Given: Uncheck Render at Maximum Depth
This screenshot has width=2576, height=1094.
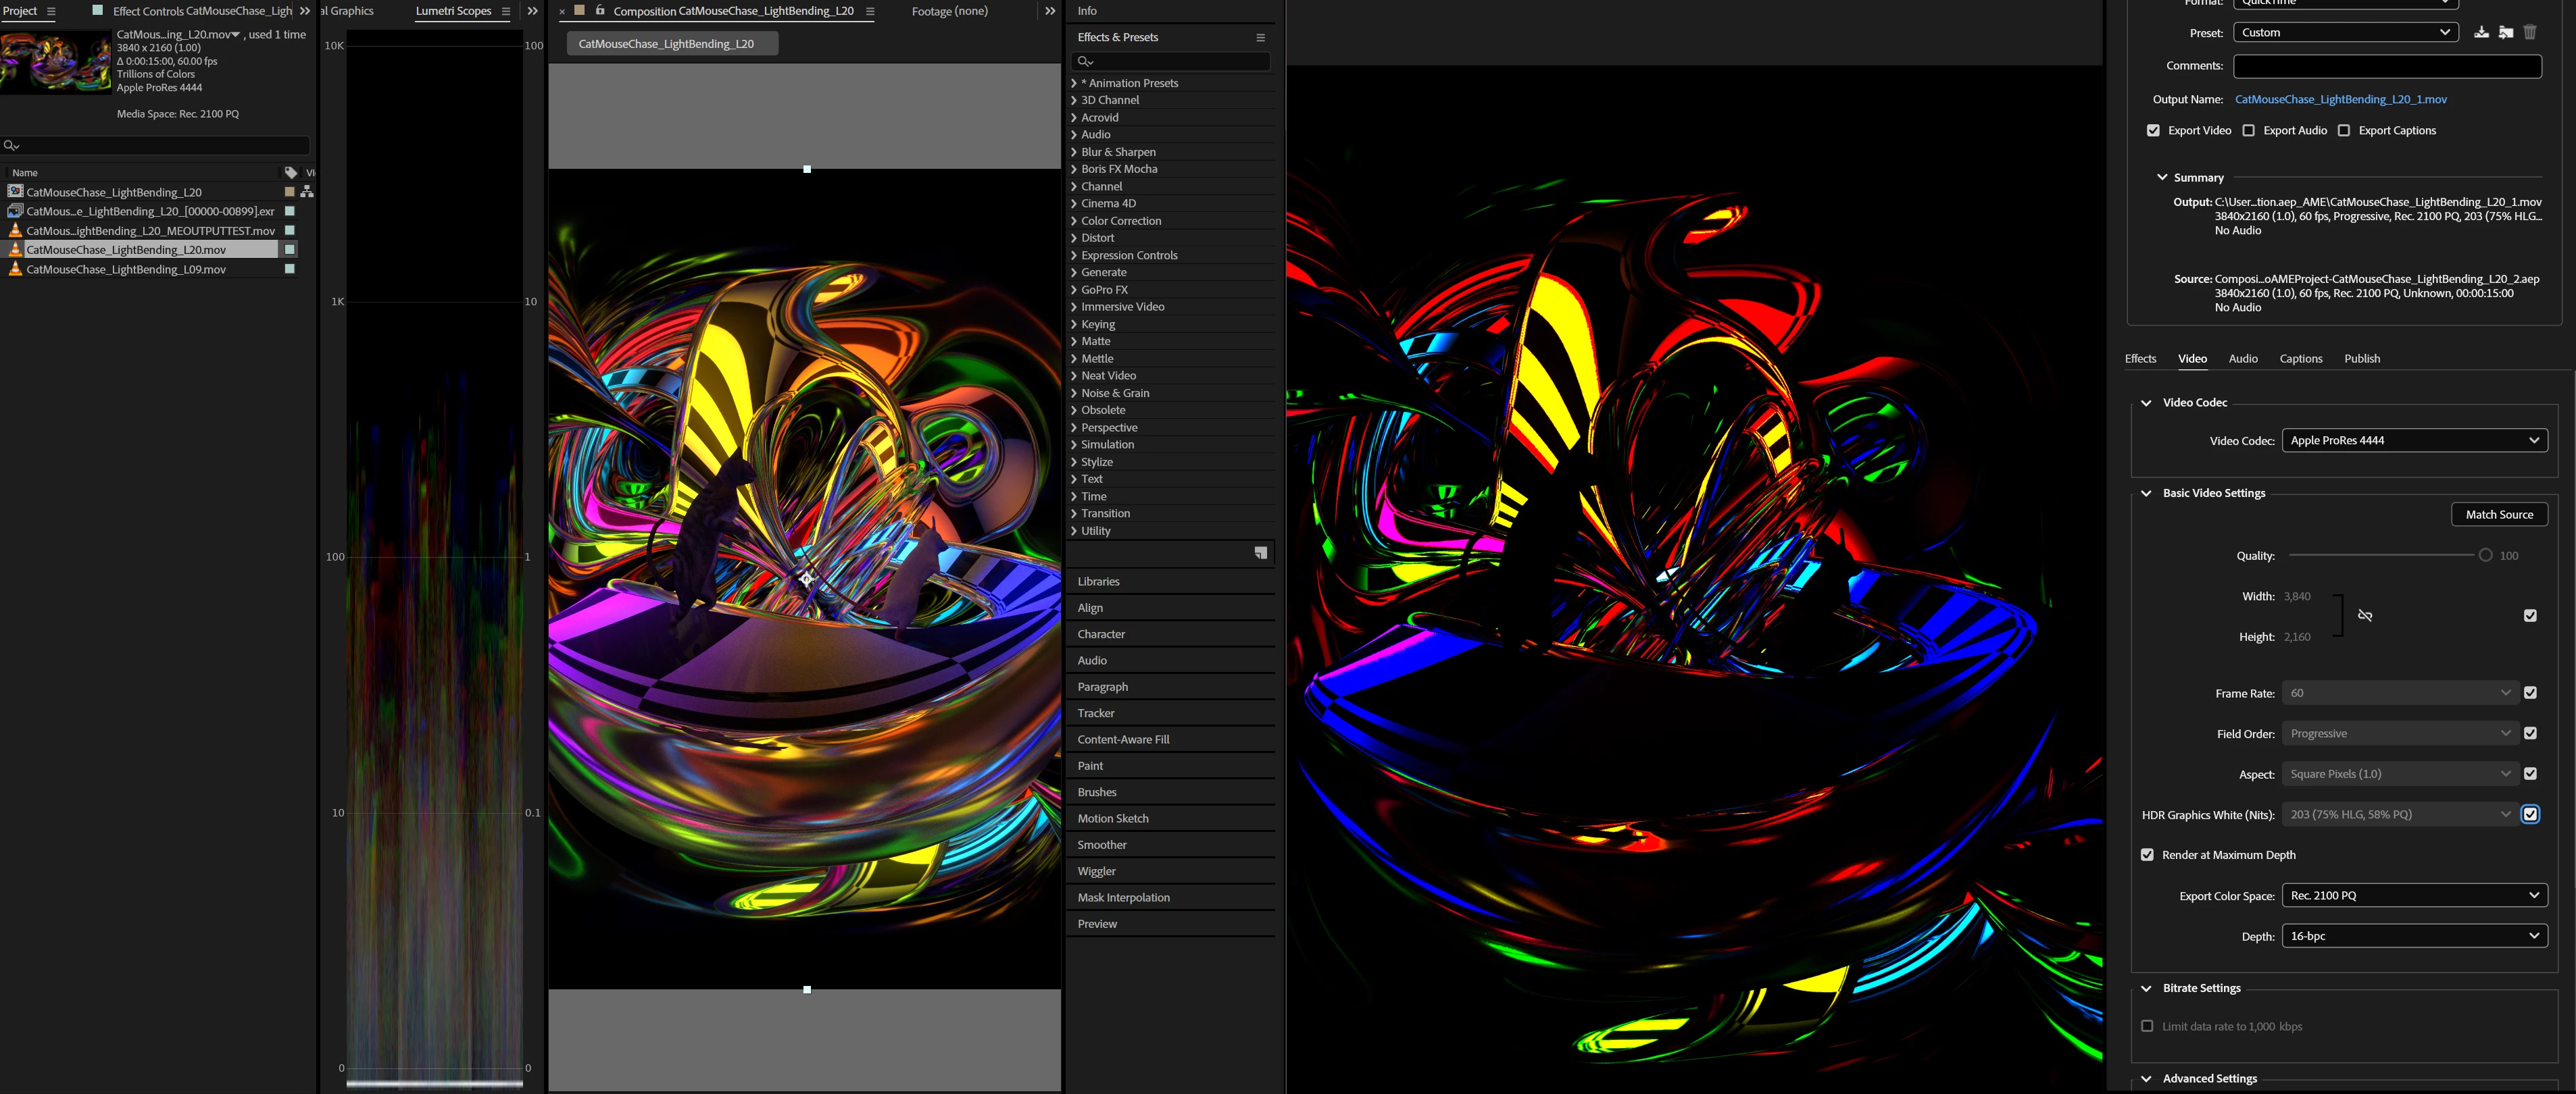Looking at the screenshot, I should pos(2147,855).
